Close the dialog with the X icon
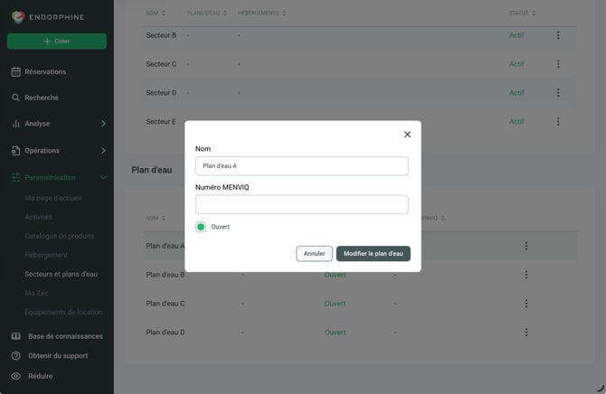 click(x=407, y=134)
